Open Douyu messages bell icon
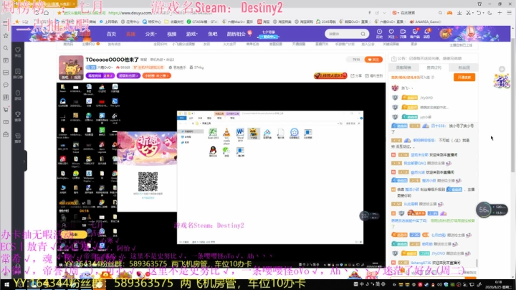 coord(427,33)
